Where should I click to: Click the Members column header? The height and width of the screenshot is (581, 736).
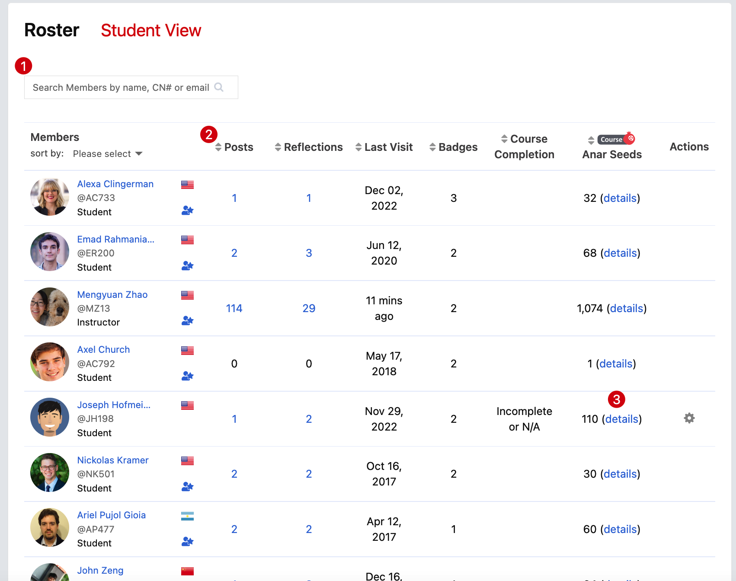click(55, 137)
